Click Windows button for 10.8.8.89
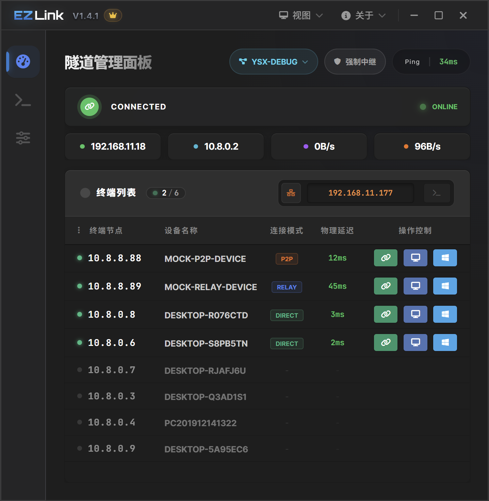This screenshot has width=489, height=501. (x=445, y=286)
